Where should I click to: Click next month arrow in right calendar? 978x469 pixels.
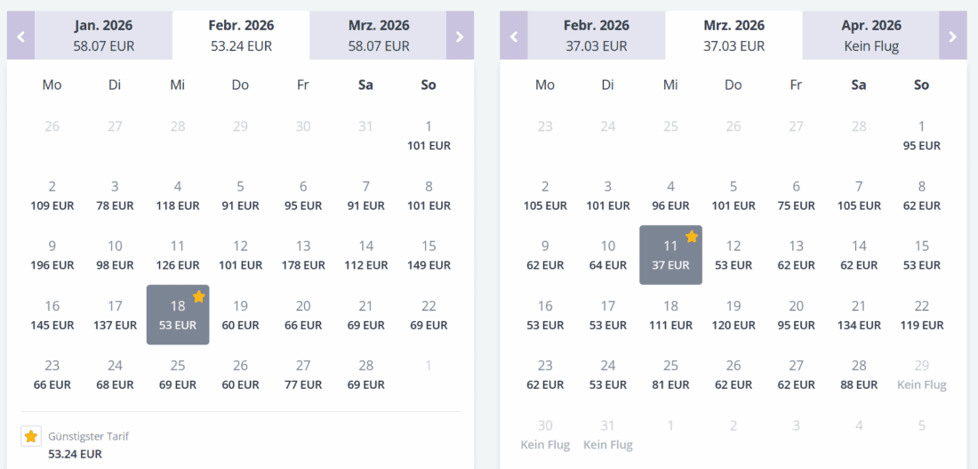pos(953,36)
